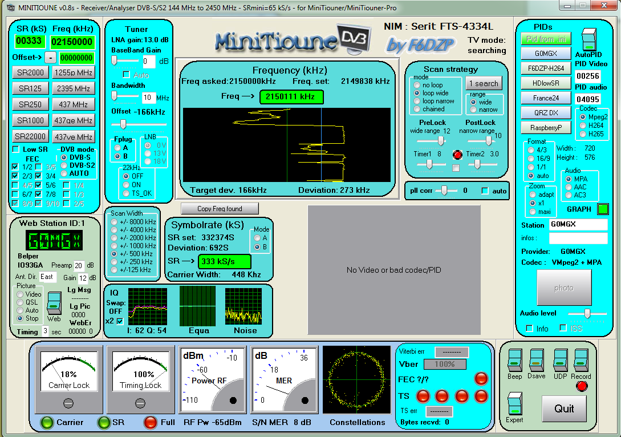
Task: Enable the Low SR checkbox
Action: point(16,149)
